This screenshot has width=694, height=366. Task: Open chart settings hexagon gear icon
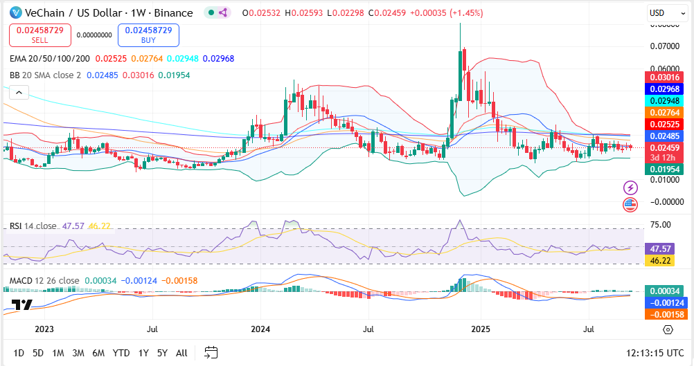pyautogui.click(x=668, y=330)
